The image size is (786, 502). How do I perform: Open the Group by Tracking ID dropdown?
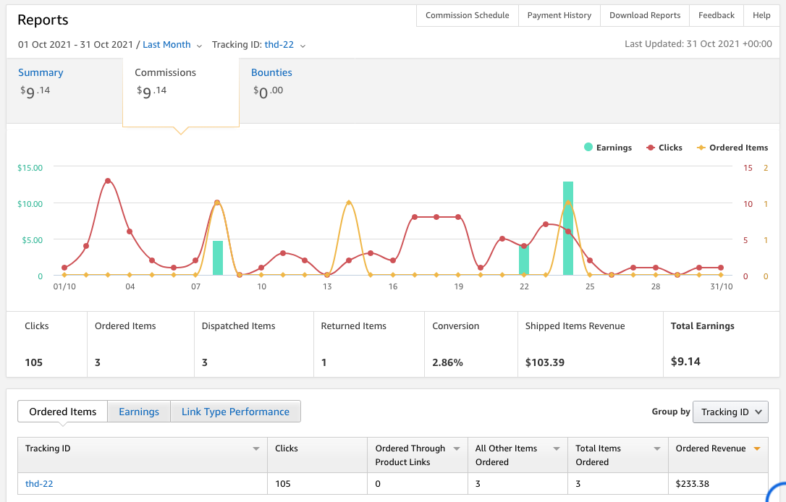[x=730, y=412]
